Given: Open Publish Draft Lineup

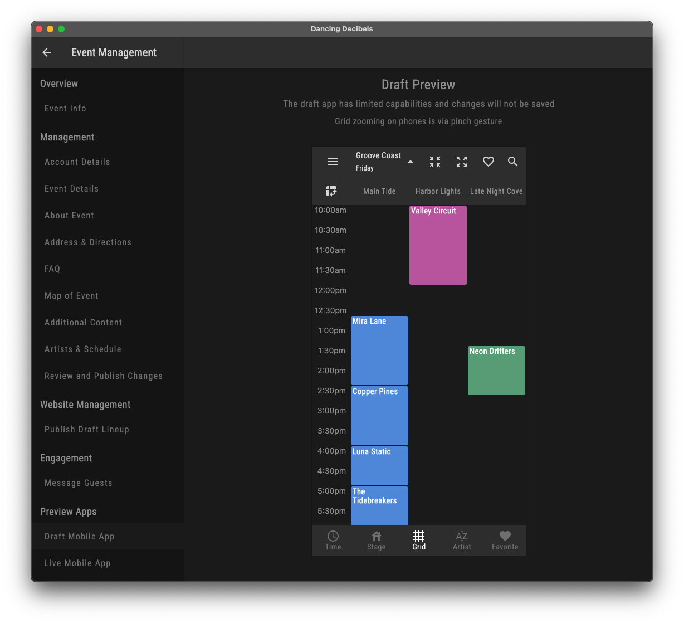Looking at the screenshot, I should tap(86, 429).
